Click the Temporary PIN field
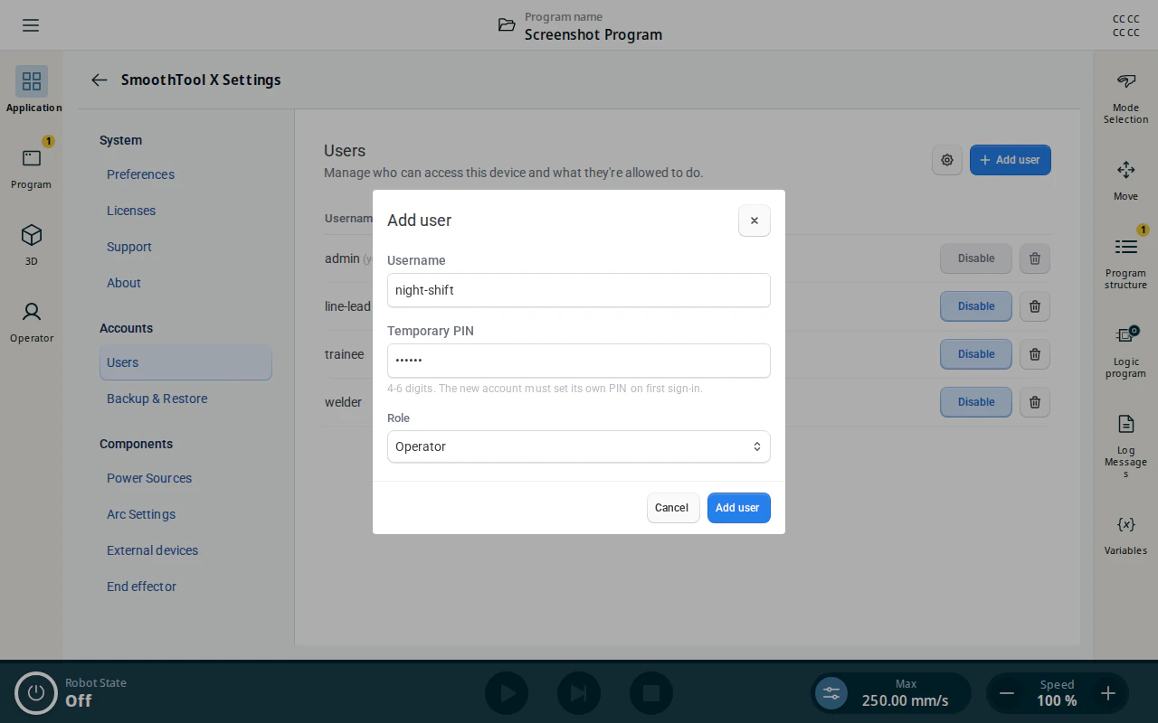 (579, 361)
